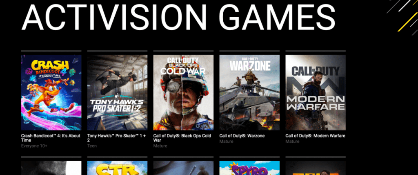Click the ACTIVISION GAMES heading
418x175 pixels.
pyautogui.click(x=178, y=17)
